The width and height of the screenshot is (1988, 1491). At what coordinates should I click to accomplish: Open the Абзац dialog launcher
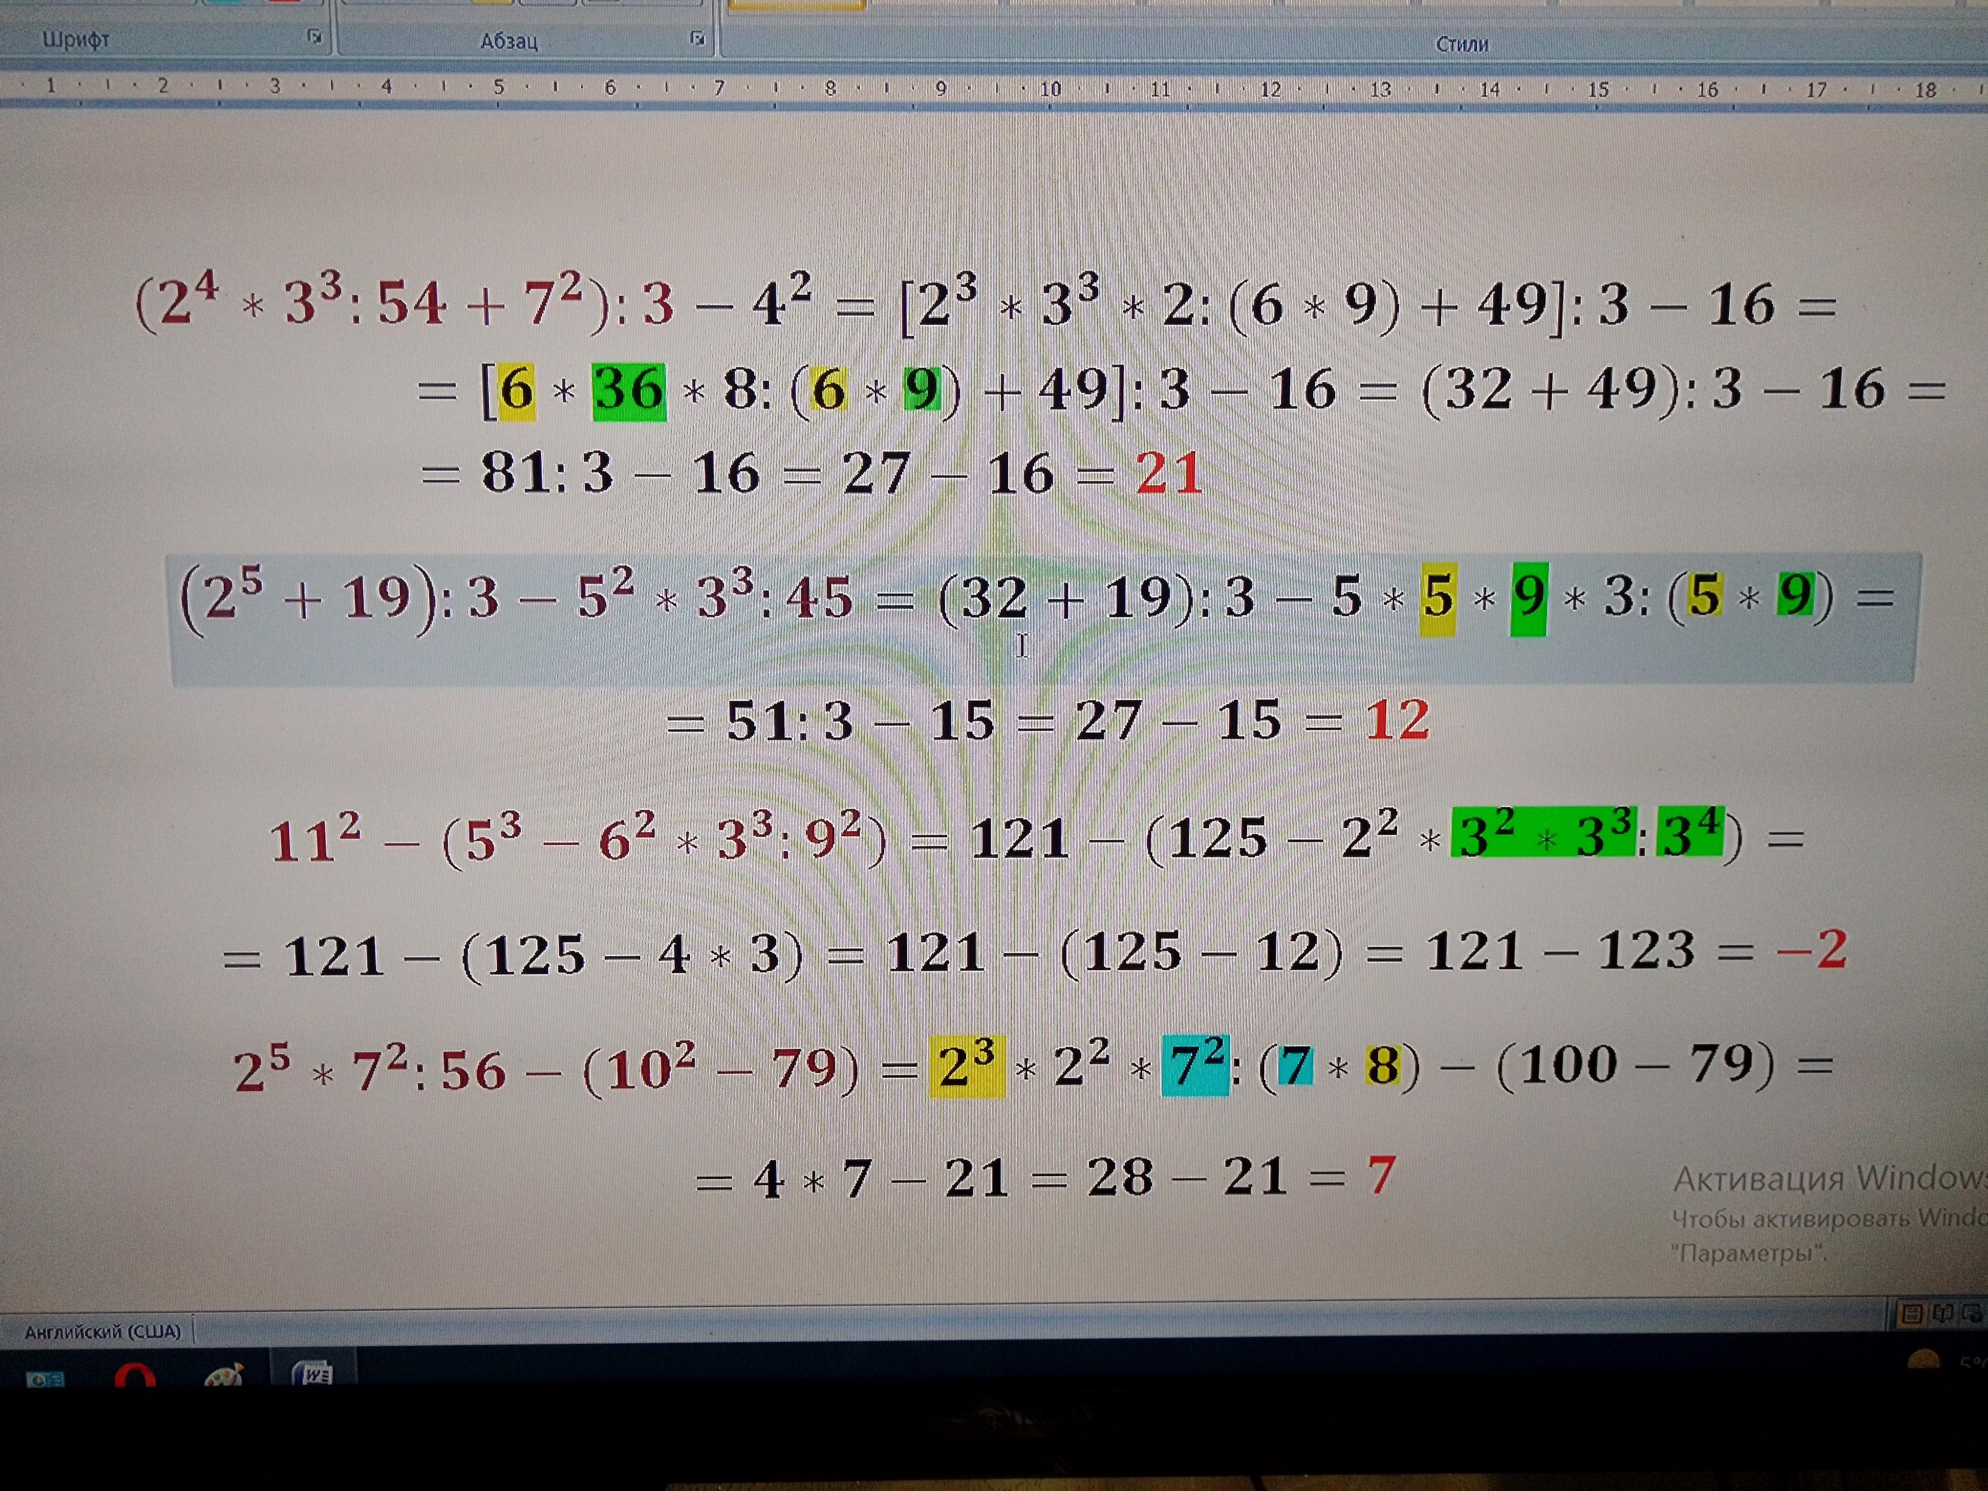tap(697, 38)
